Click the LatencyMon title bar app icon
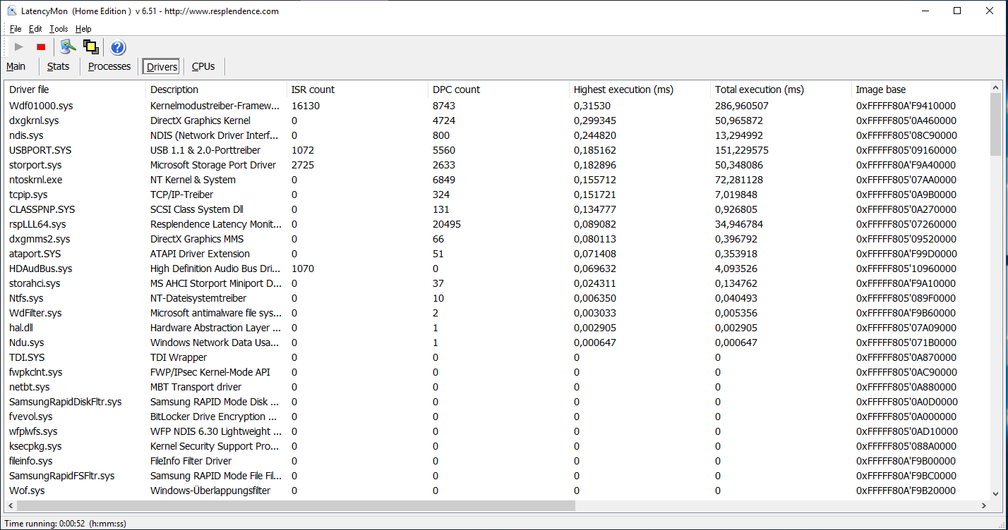1008x530 pixels. tap(12, 11)
